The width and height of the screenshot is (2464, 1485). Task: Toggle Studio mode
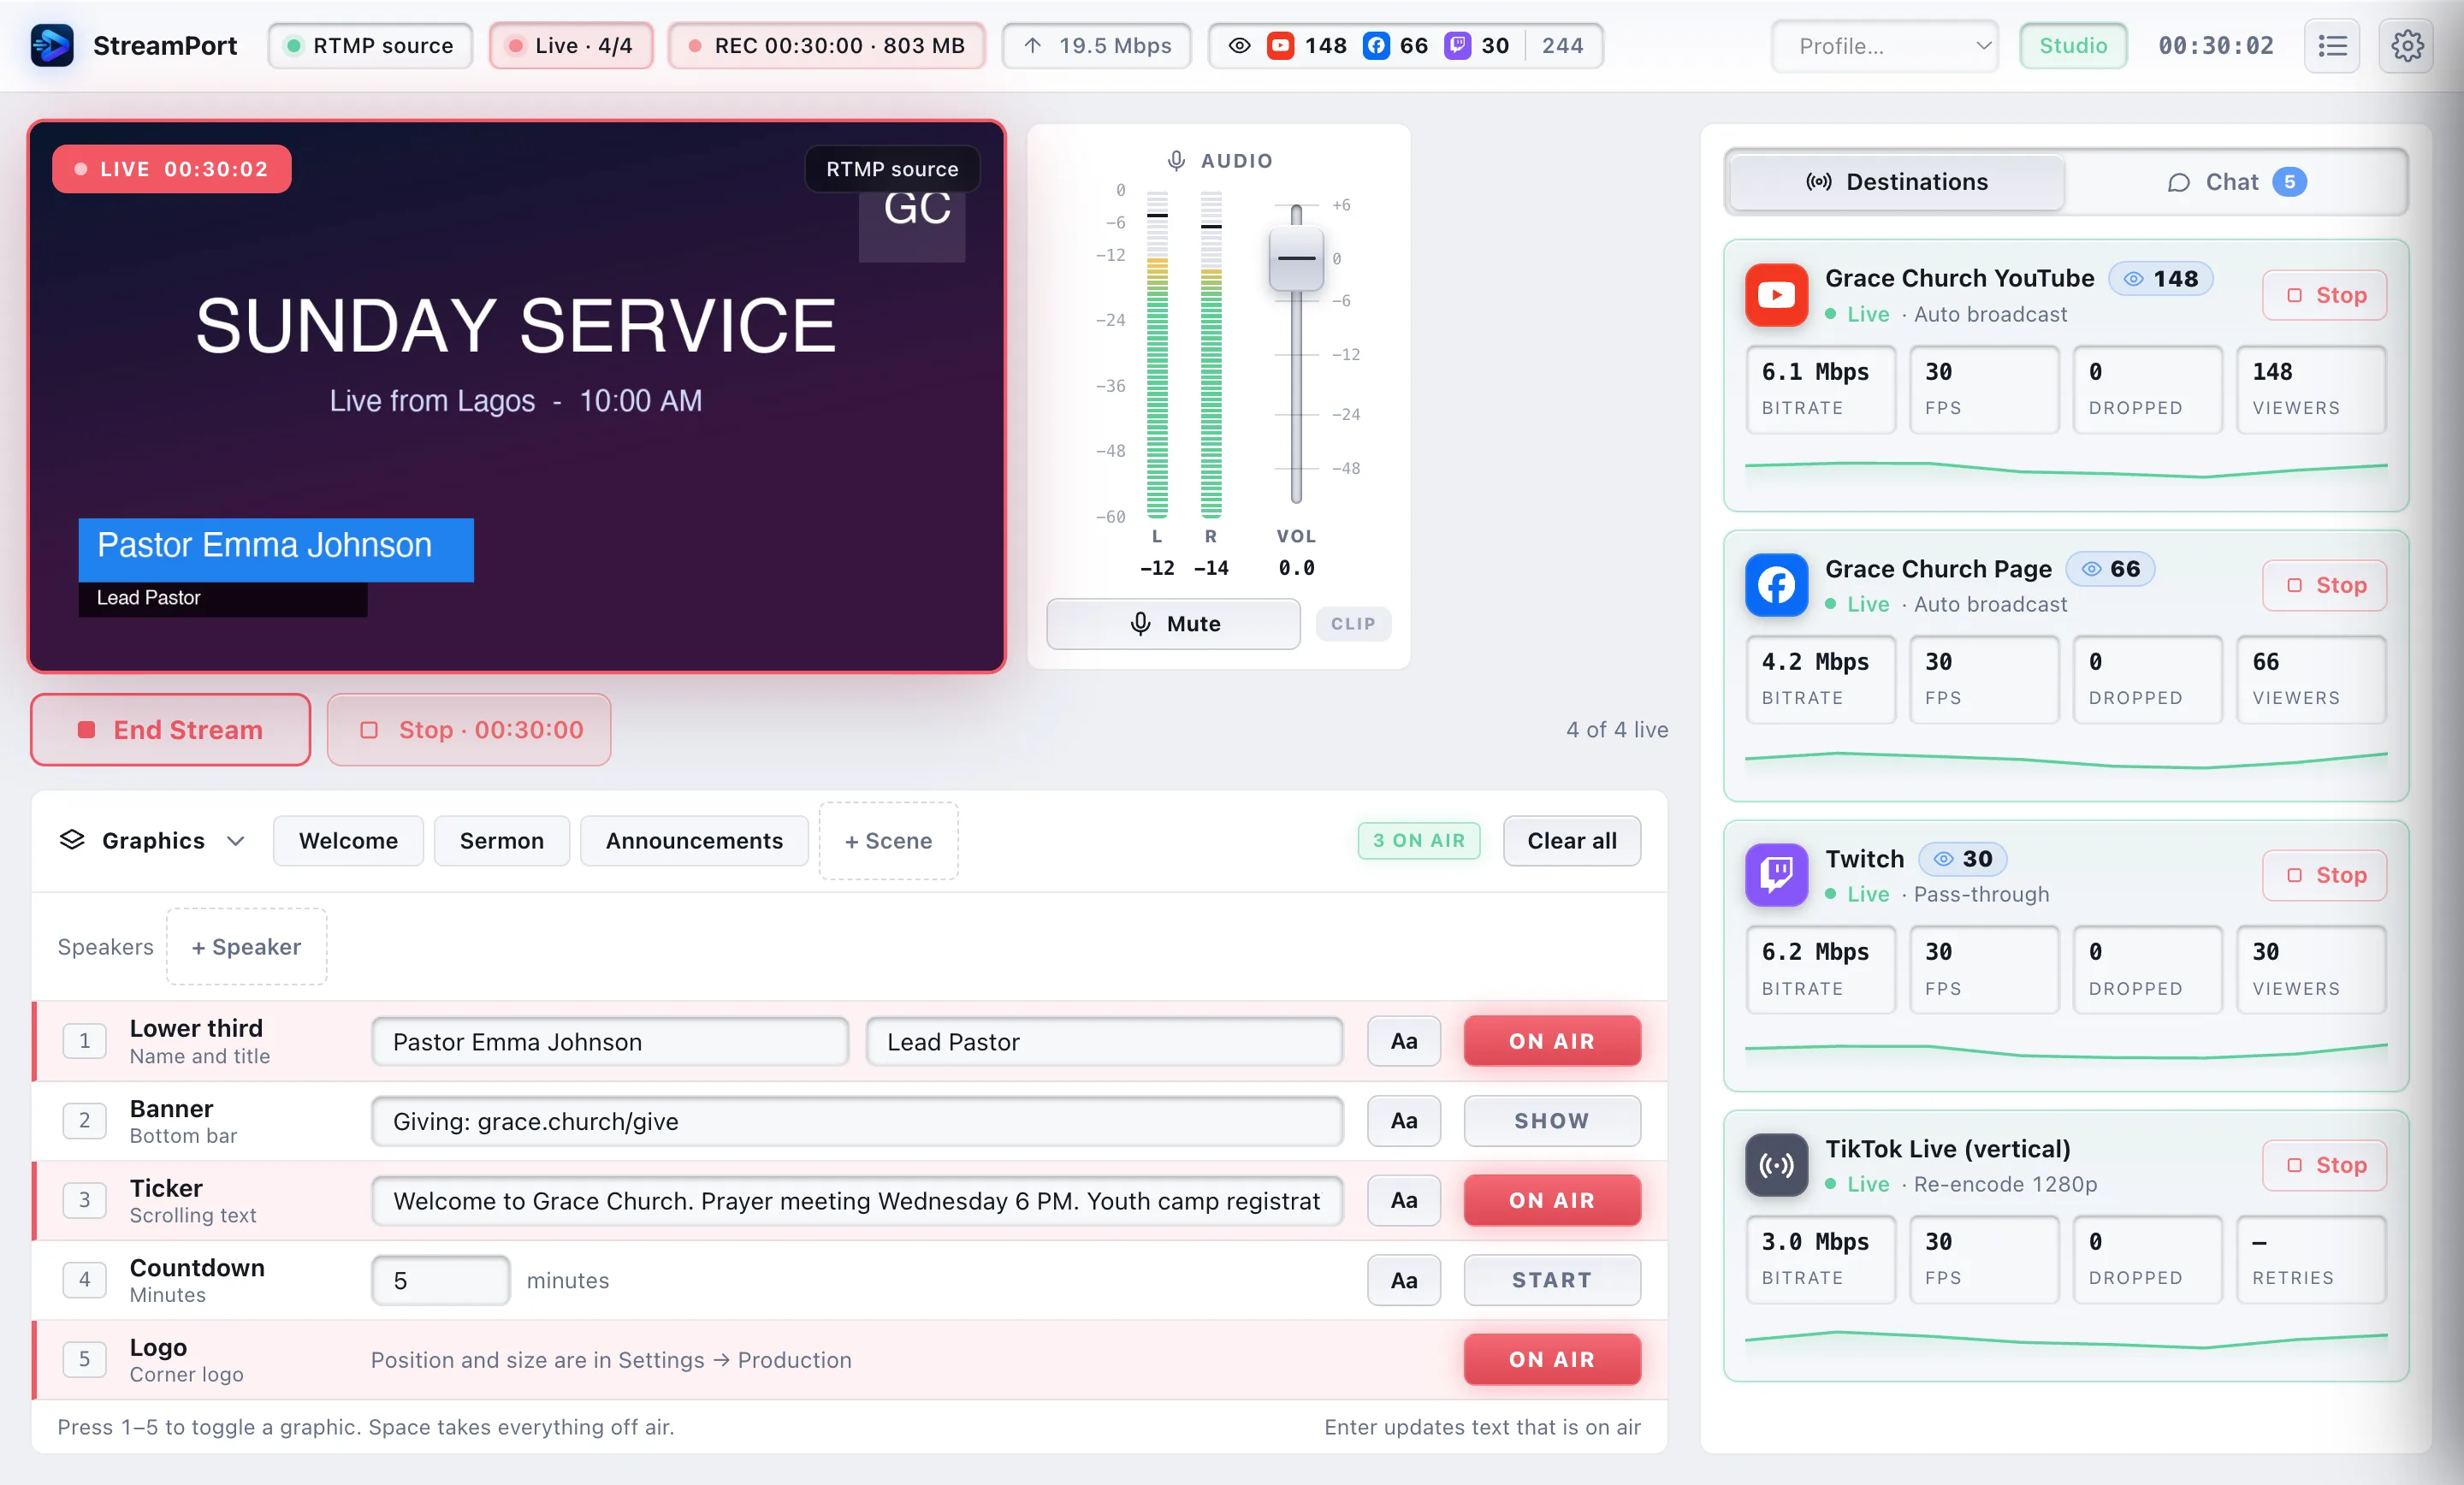click(2073, 46)
